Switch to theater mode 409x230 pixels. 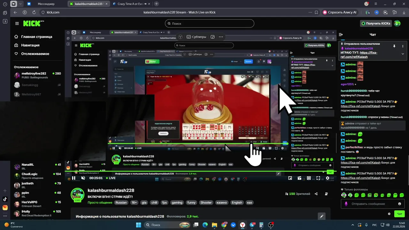click(309, 178)
